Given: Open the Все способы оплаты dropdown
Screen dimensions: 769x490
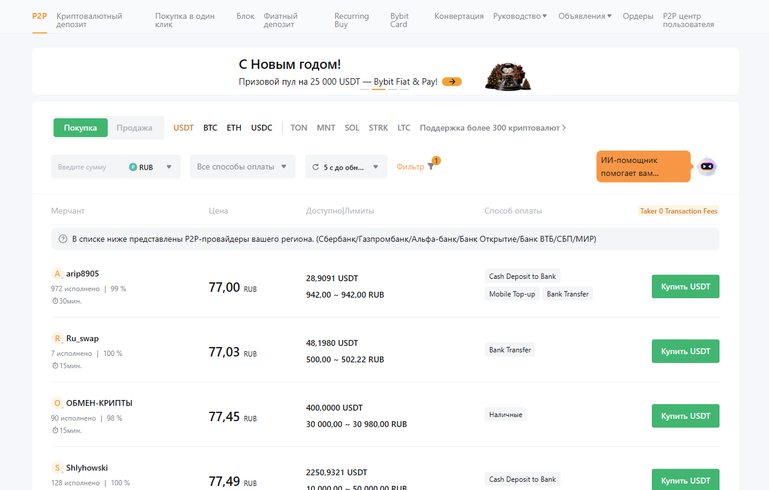Looking at the screenshot, I should [242, 166].
